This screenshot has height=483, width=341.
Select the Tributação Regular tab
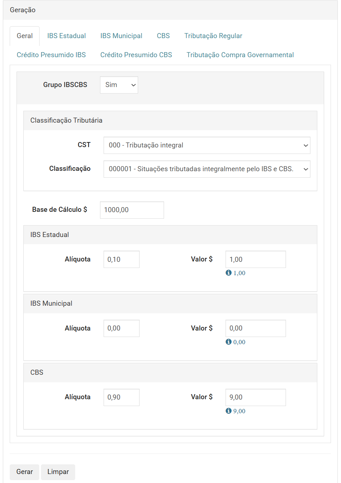(x=213, y=36)
